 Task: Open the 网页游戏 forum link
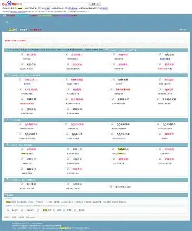tap(31, 109)
